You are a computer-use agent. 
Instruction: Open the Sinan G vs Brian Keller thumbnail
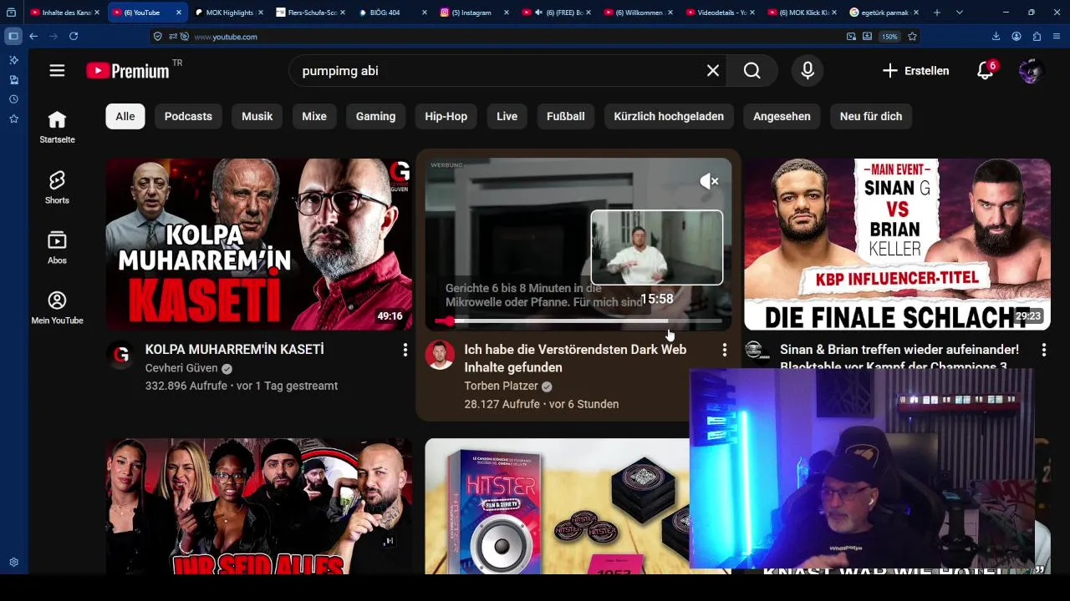[897, 245]
